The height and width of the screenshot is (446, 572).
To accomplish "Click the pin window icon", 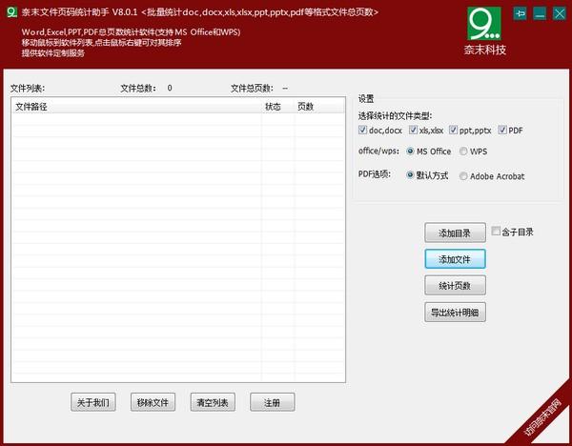I will (x=521, y=14).
